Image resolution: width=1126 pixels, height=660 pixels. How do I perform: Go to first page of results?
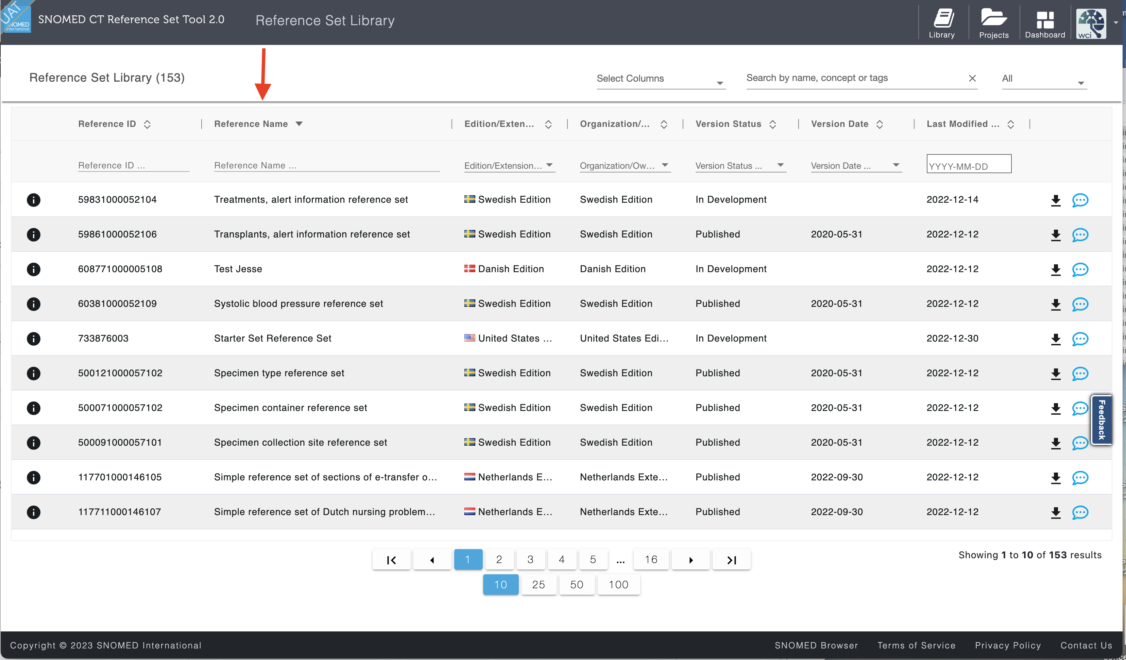[391, 560]
